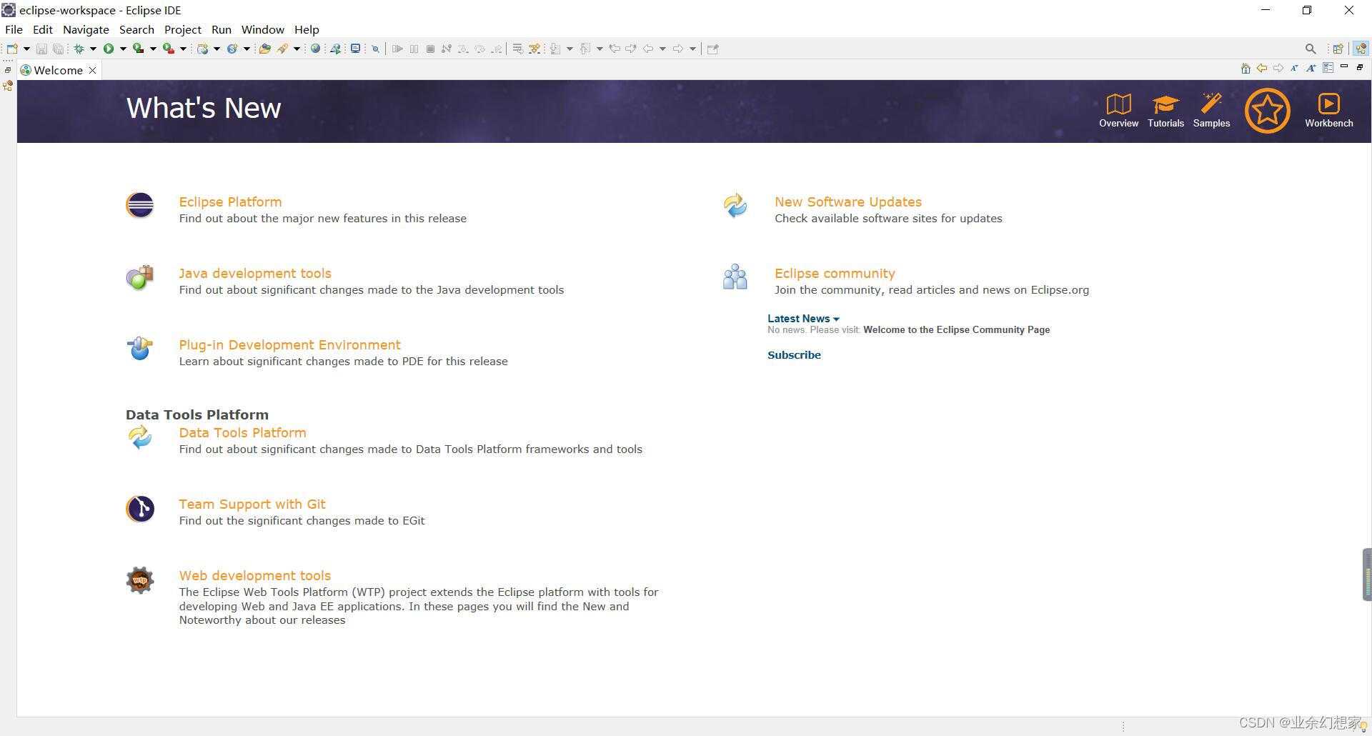Click the Coverage launch icon
1372x736 pixels.
click(138, 49)
